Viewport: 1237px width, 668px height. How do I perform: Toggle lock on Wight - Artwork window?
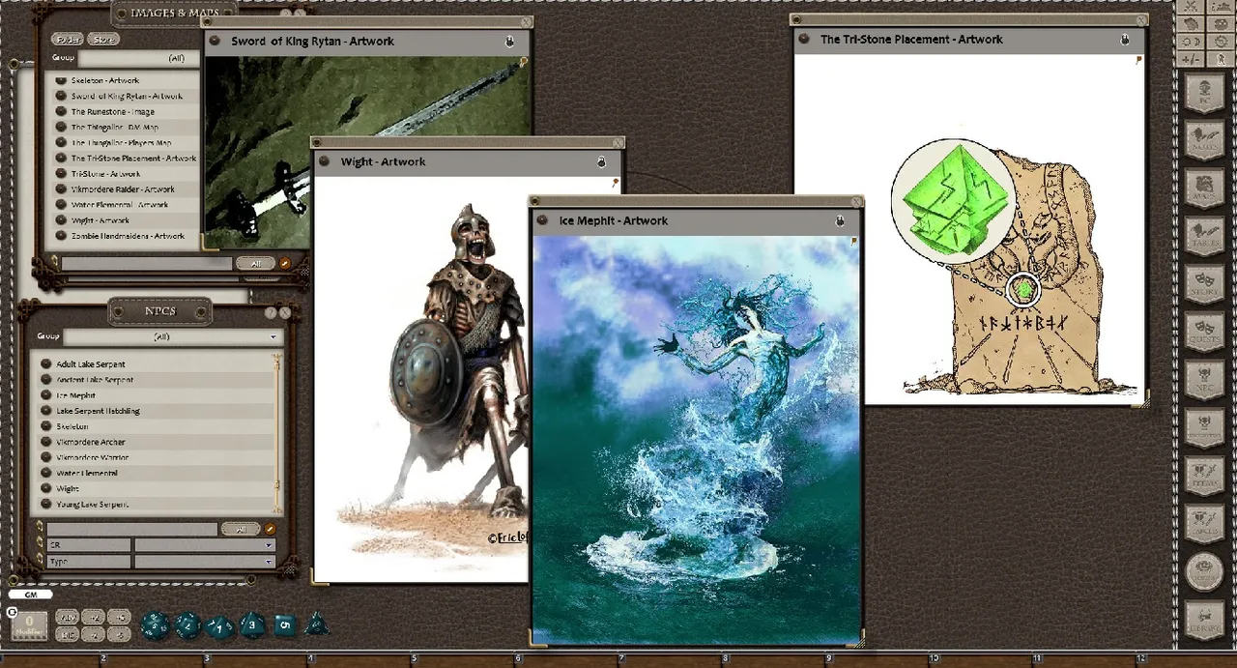coord(601,161)
